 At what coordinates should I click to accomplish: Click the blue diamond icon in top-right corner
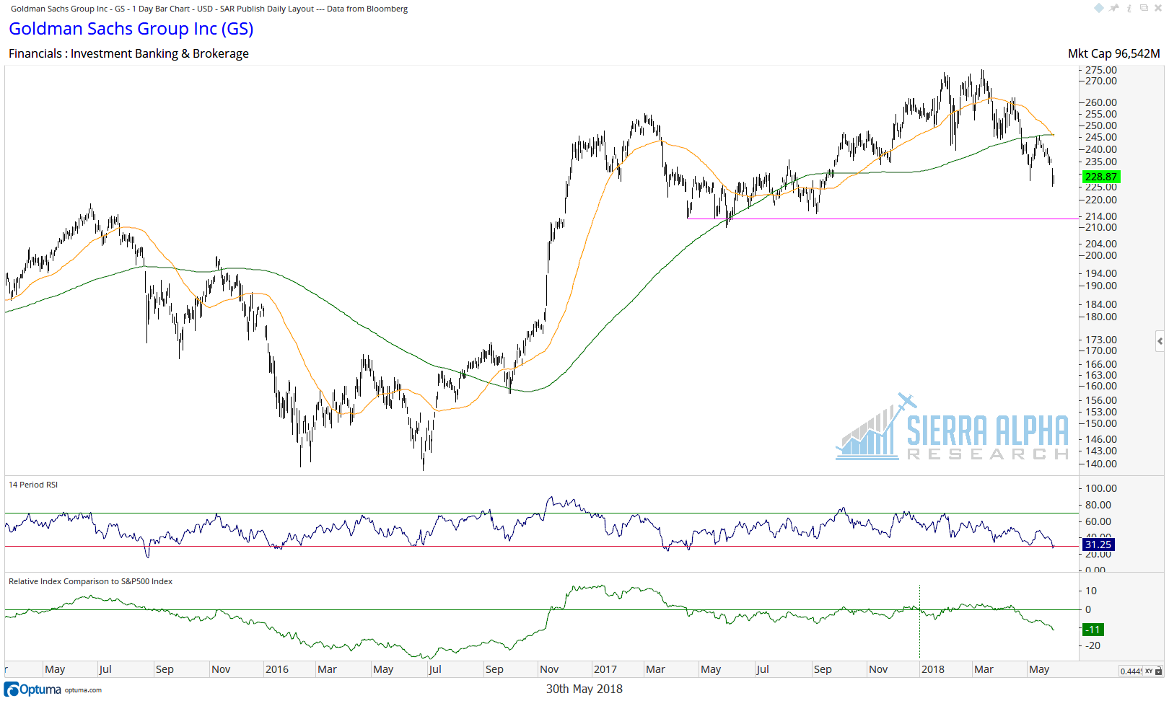click(1099, 8)
